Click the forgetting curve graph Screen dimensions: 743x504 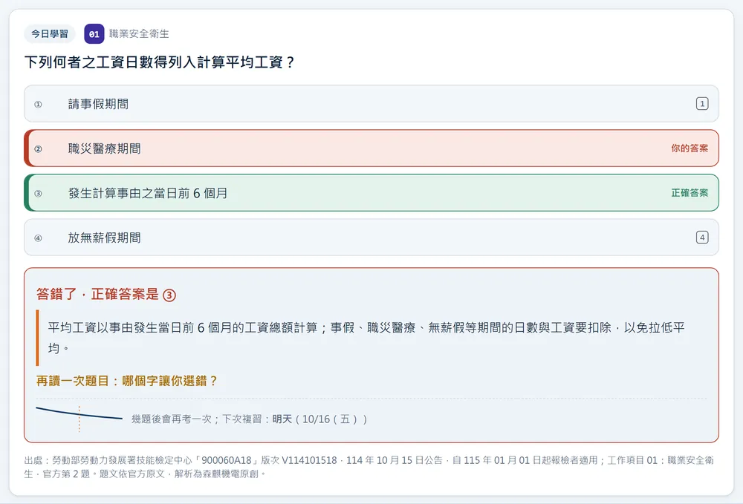coord(80,418)
